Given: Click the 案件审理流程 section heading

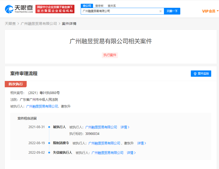Looking at the screenshot, I should [x=24, y=73].
